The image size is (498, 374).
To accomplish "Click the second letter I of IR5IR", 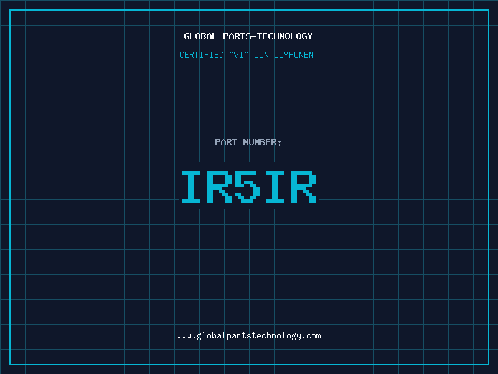I will click(x=276, y=187).
